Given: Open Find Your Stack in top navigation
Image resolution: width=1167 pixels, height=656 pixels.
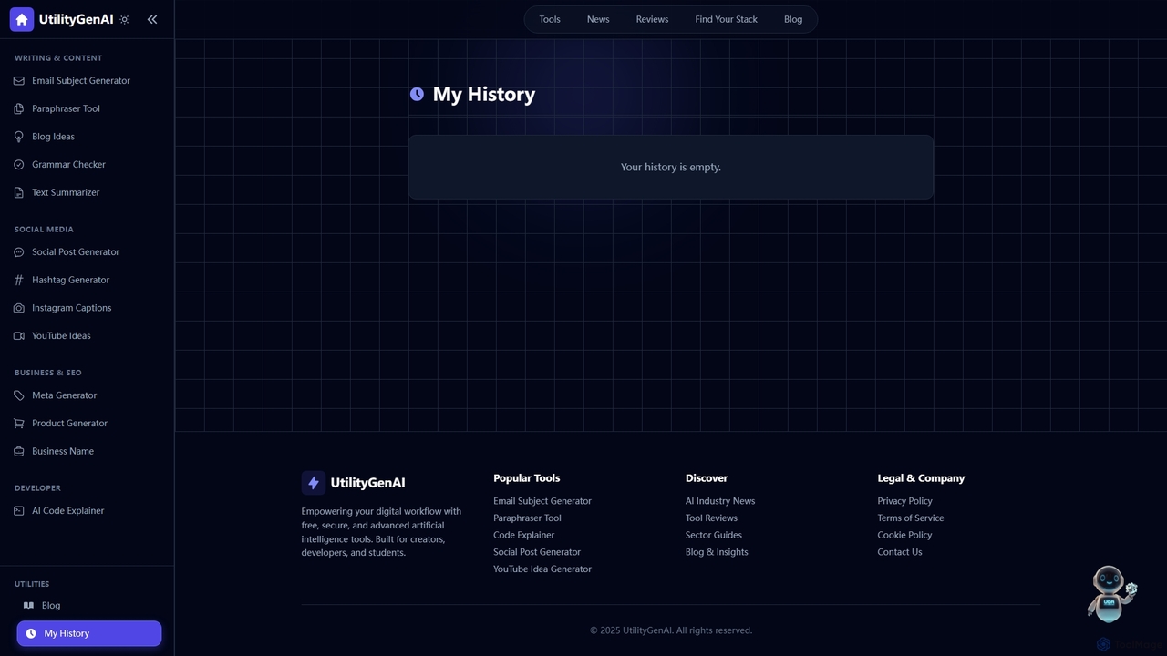Looking at the screenshot, I should tap(726, 19).
